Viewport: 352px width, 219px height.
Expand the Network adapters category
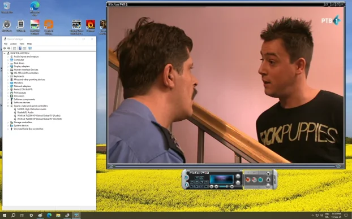point(8,86)
